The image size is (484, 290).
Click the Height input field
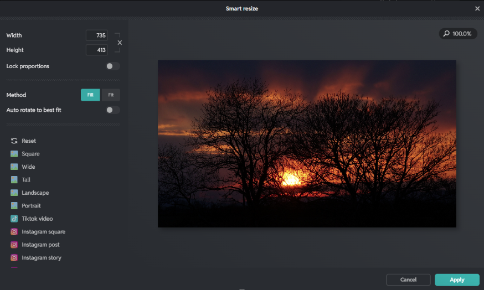(96, 50)
